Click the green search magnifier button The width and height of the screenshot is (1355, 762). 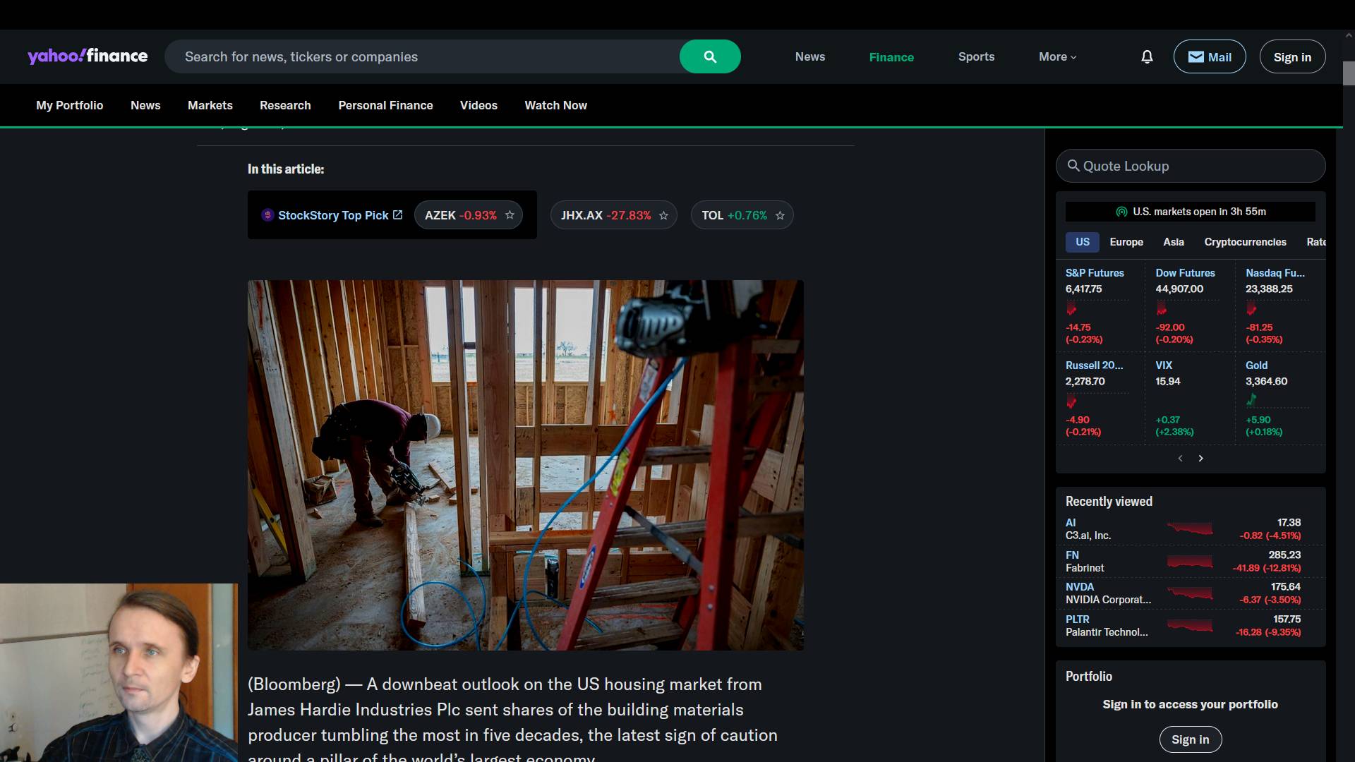coord(709,56)
